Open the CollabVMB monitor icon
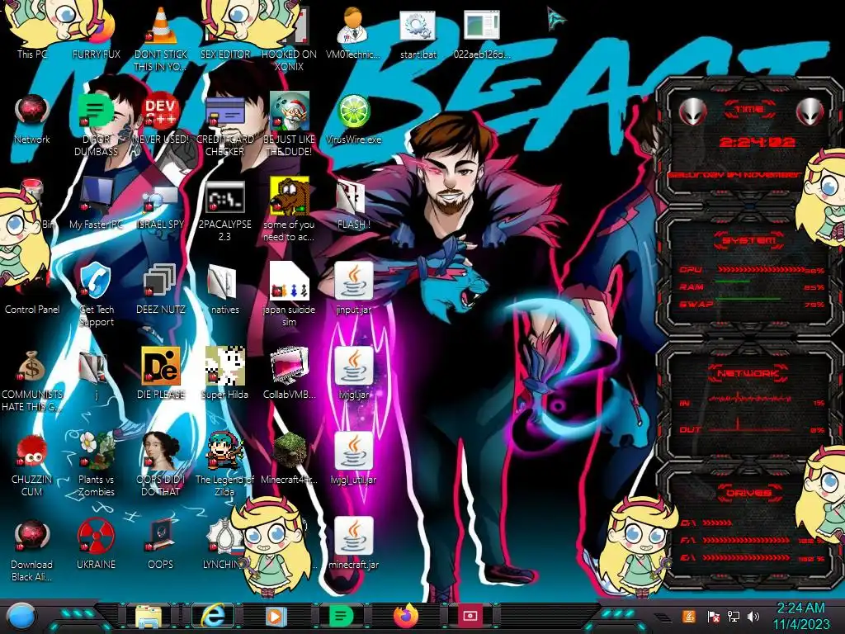 tap(290, 366)
